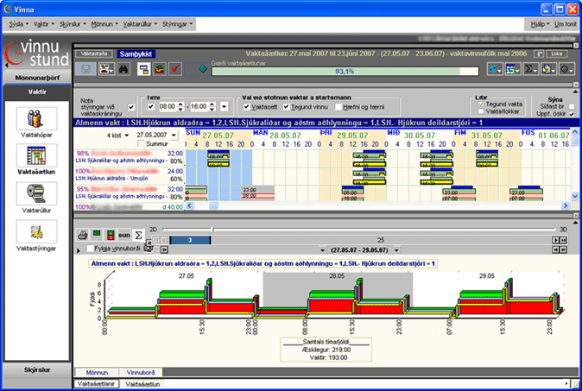Open the Vaktarúllur menu
582x391 pixels.
(140, 24)
